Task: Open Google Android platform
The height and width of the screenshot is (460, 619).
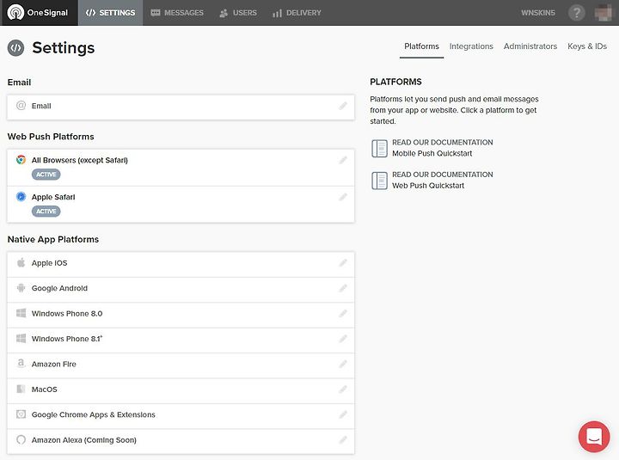Action: [181, 290]
